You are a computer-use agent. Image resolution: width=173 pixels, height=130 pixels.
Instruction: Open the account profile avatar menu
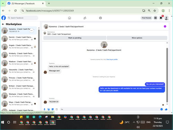point(166,18)
